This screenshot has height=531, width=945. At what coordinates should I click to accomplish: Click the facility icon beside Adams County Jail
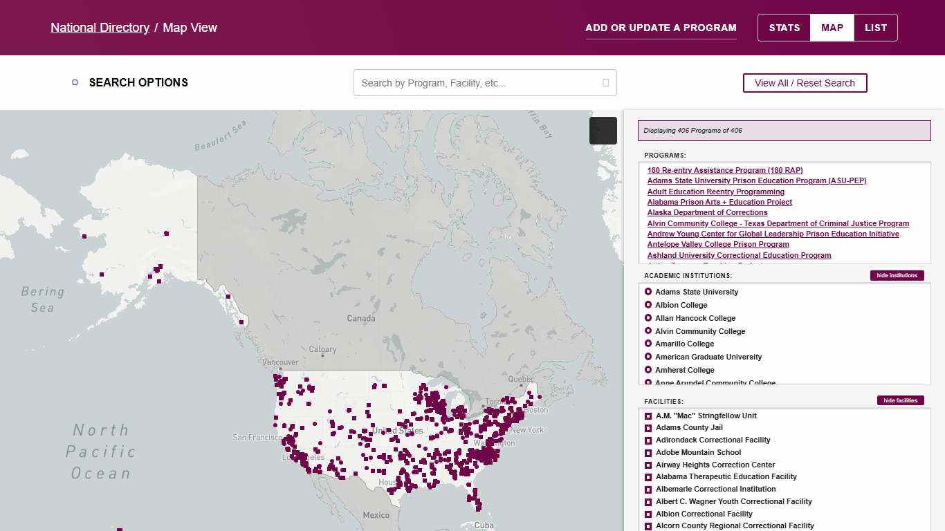[648, 427]
